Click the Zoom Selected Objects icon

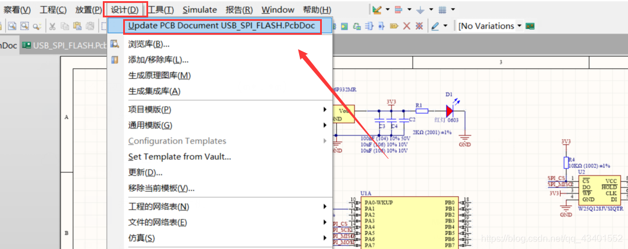tap(37, 26)
